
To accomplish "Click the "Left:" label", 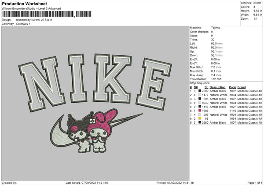I will (x=193, y=43).
